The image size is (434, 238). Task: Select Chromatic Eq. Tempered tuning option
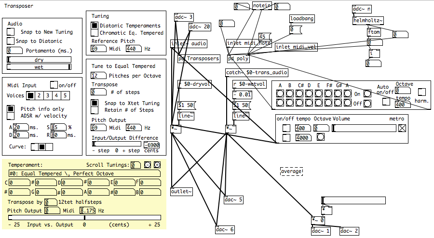tap(95, 33)
